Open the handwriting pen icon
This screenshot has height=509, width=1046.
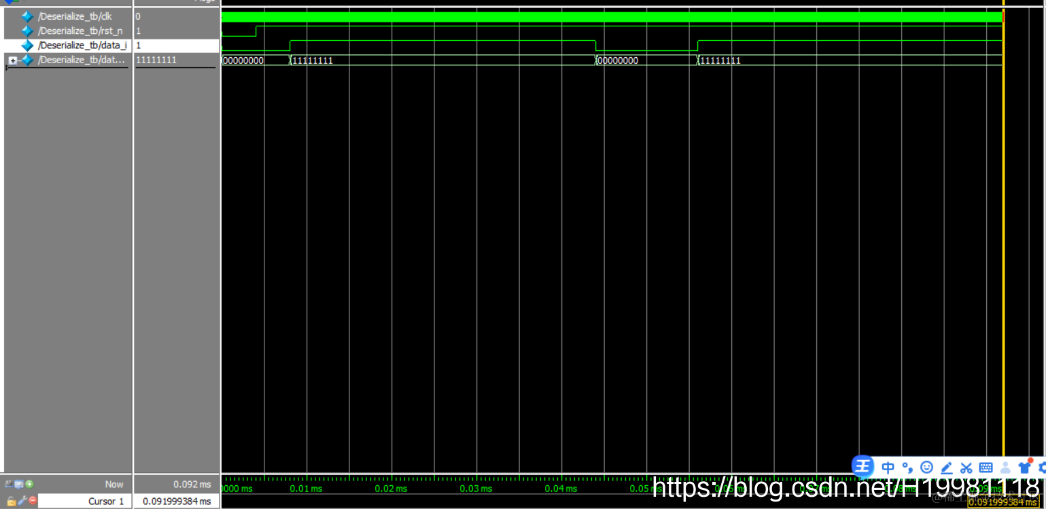click(946, 468)
